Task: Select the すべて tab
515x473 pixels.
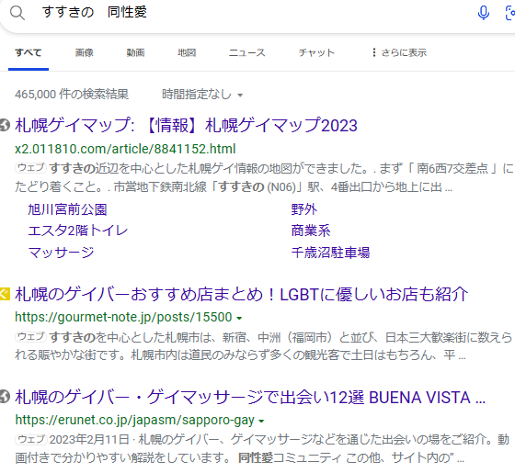Action: (29, 52)
